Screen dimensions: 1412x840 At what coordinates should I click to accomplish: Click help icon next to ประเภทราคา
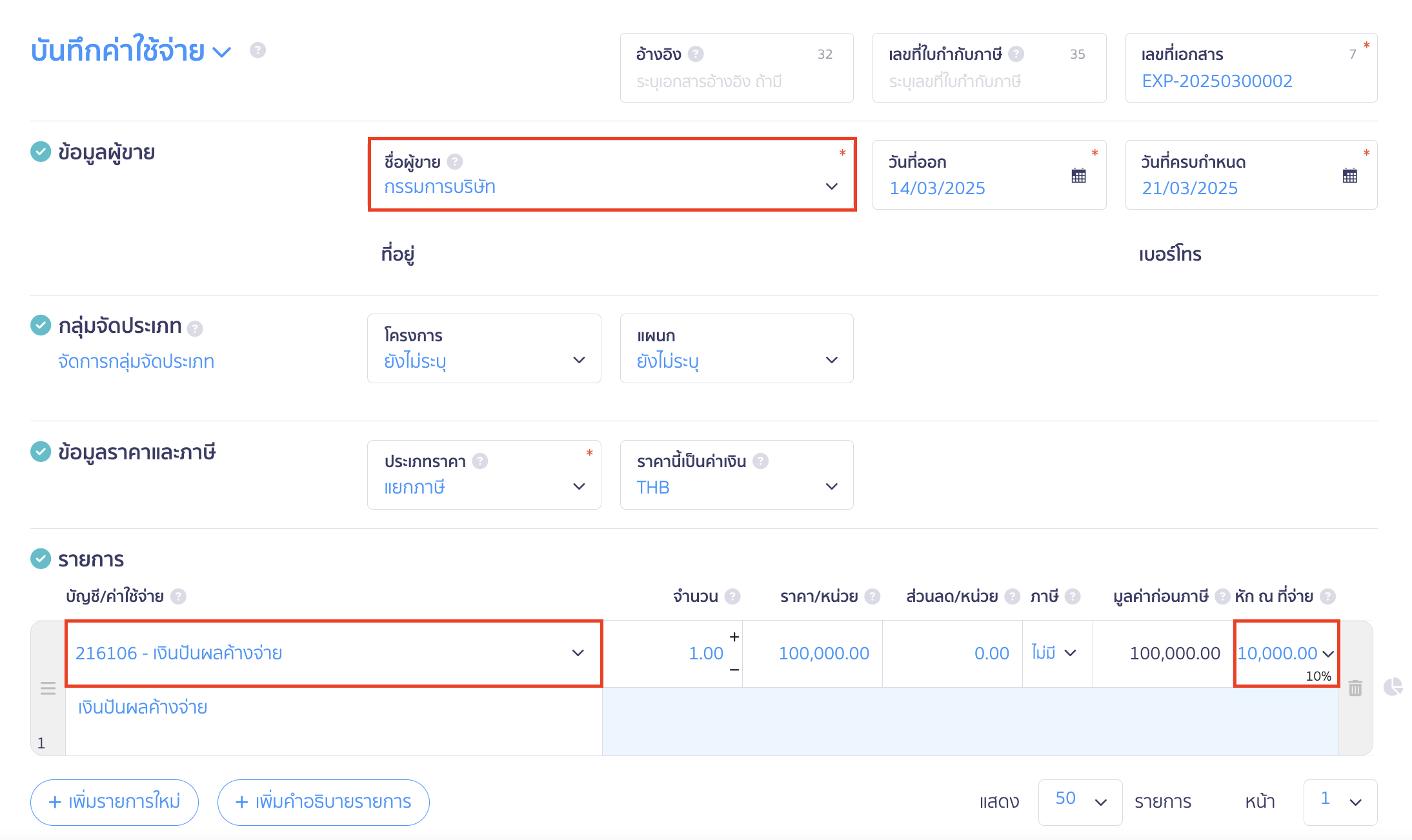[x=480, y=461]
